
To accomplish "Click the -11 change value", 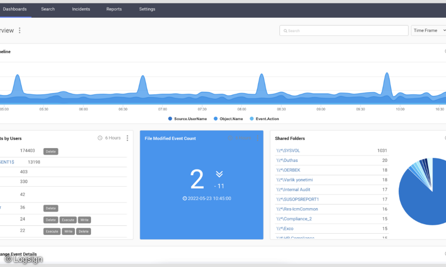I will 219,186.
